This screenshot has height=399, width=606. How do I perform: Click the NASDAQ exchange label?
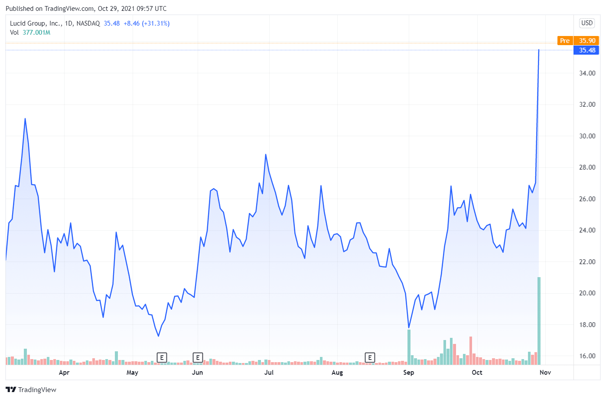pos(88,23)
